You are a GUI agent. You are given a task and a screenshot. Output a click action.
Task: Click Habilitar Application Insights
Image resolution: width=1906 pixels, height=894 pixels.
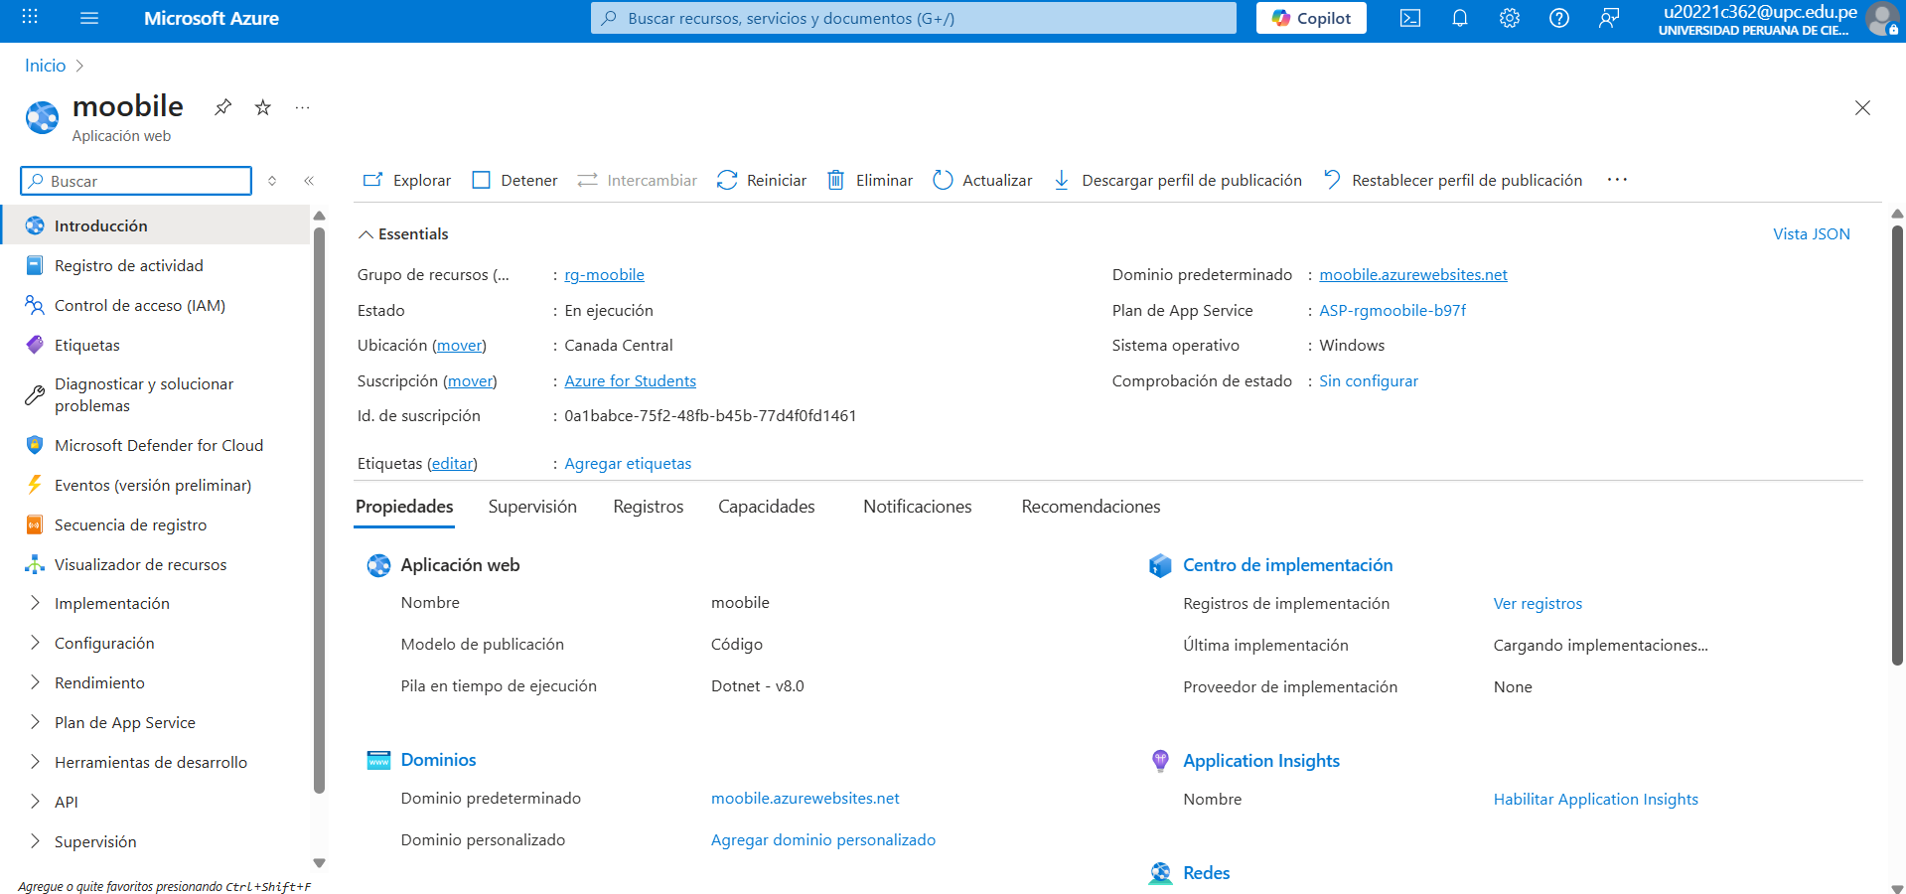click(x=1595, y=800)
